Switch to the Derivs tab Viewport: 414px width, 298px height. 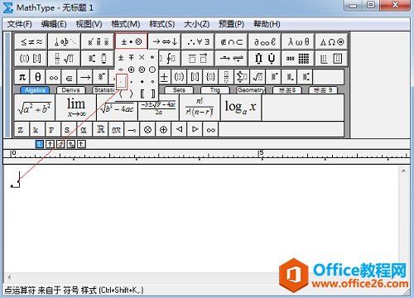pos(70,90)
